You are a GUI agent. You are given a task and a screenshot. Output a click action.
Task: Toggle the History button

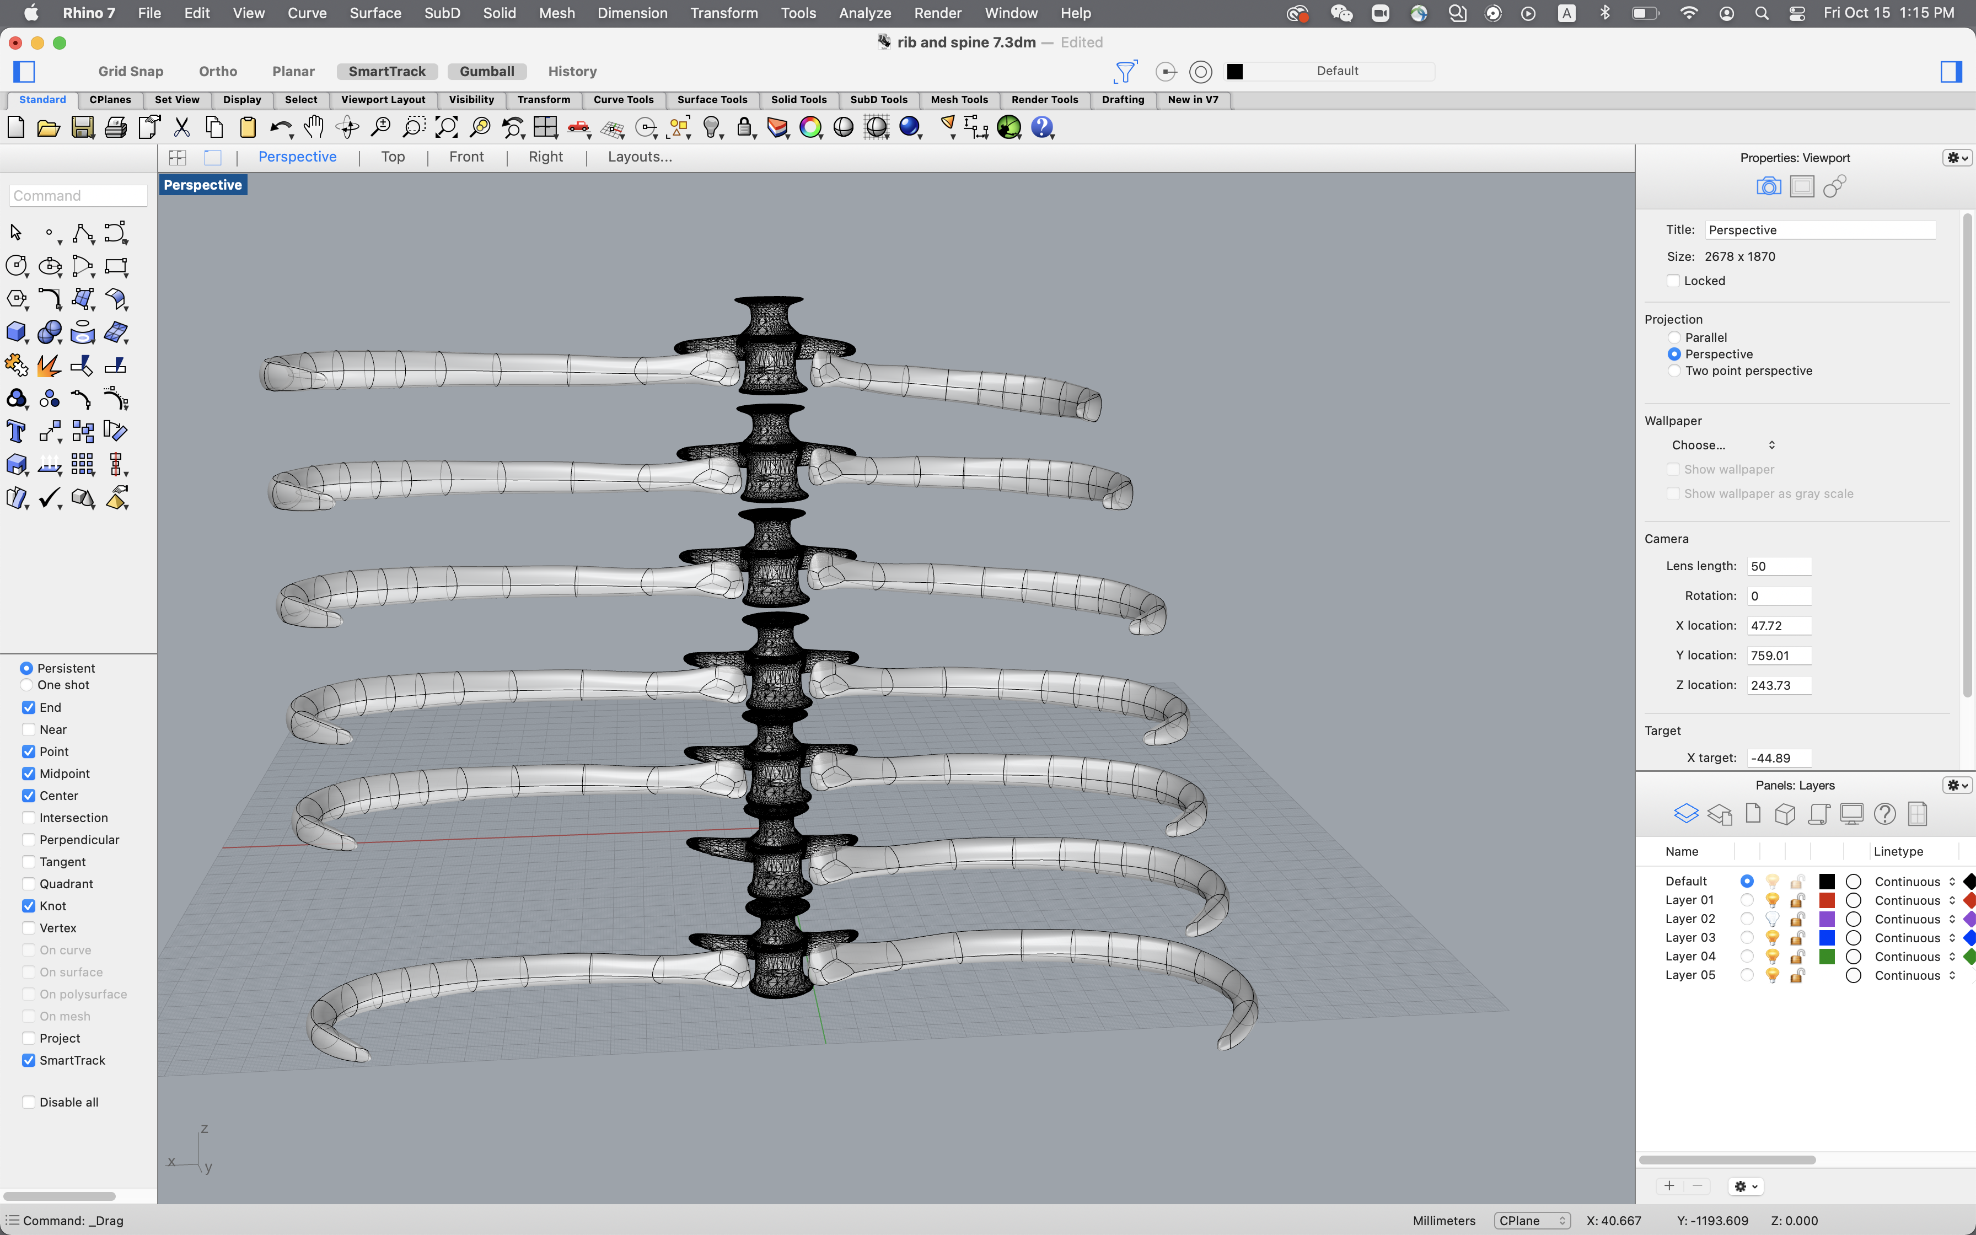click(572, 71)
